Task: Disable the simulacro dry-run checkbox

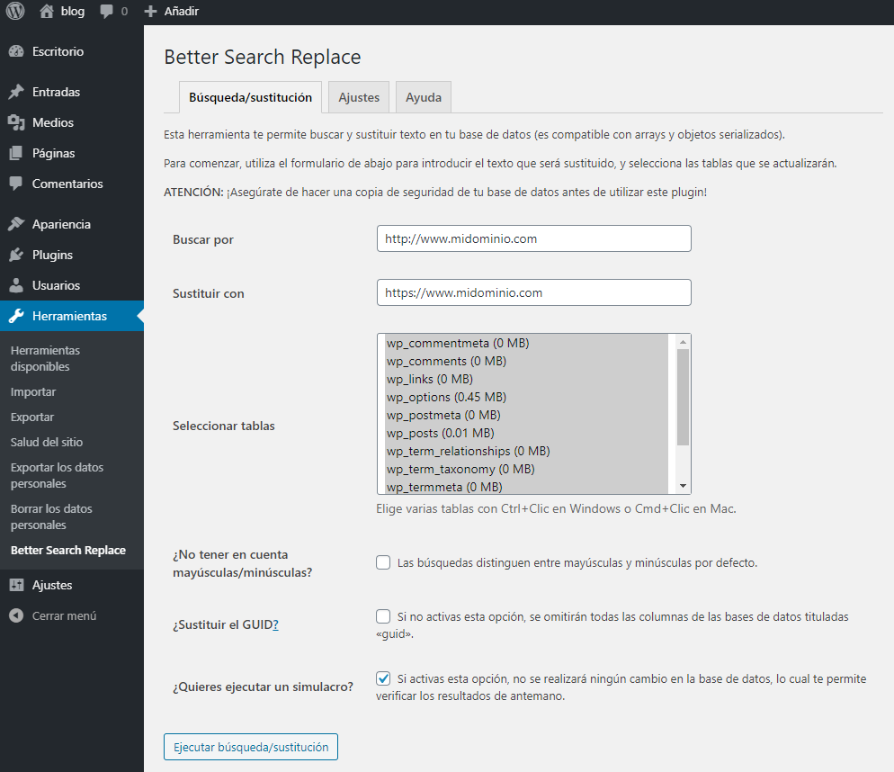Action: pyautogui.click(x=381, y=679)
